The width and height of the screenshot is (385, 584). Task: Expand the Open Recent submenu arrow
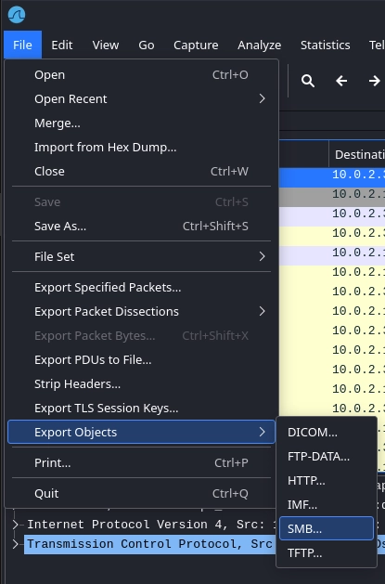click(263, 98)
